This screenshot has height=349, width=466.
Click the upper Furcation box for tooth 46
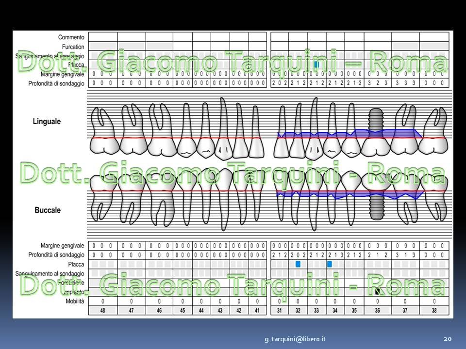point(159,47)
